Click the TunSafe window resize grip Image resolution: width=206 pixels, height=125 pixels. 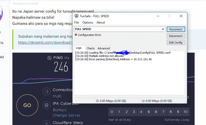click(x=186, y=102)
